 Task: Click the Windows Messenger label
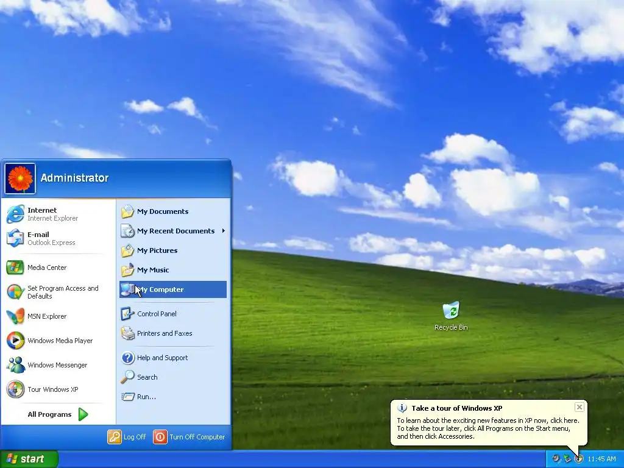click(x=57, y=365)
